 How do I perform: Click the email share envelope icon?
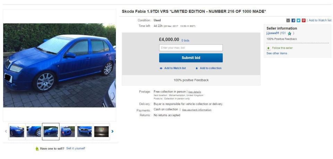coord(288,20)
